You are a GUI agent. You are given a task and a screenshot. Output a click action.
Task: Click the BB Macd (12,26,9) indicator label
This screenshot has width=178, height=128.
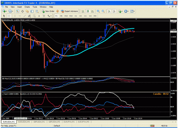(x=21, y=79)
